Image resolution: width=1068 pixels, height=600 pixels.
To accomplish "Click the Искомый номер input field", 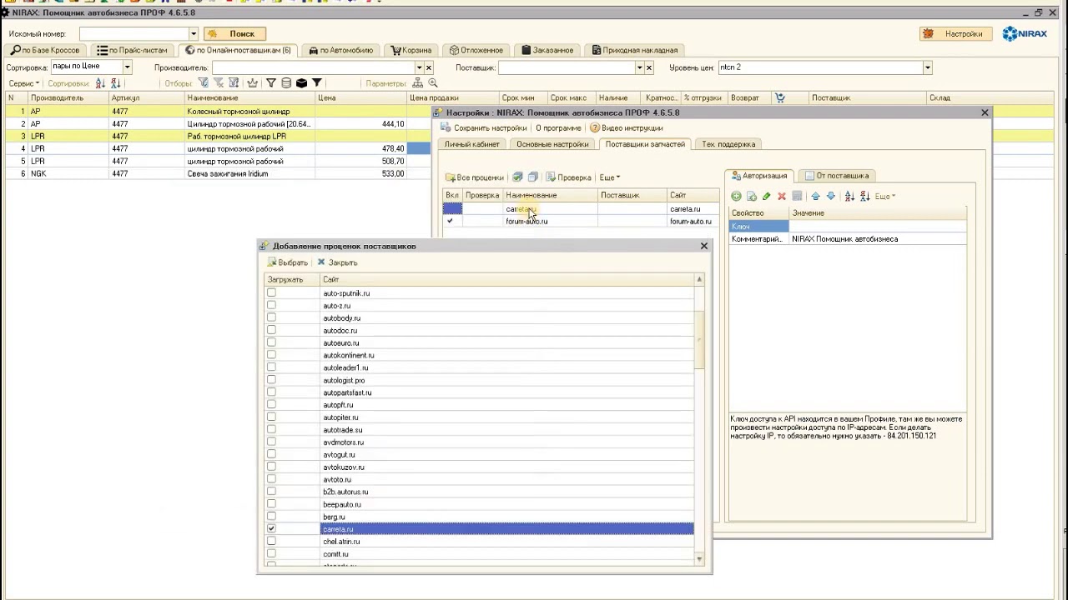I will 133,34.
